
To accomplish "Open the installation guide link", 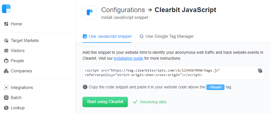I will 128,58.
